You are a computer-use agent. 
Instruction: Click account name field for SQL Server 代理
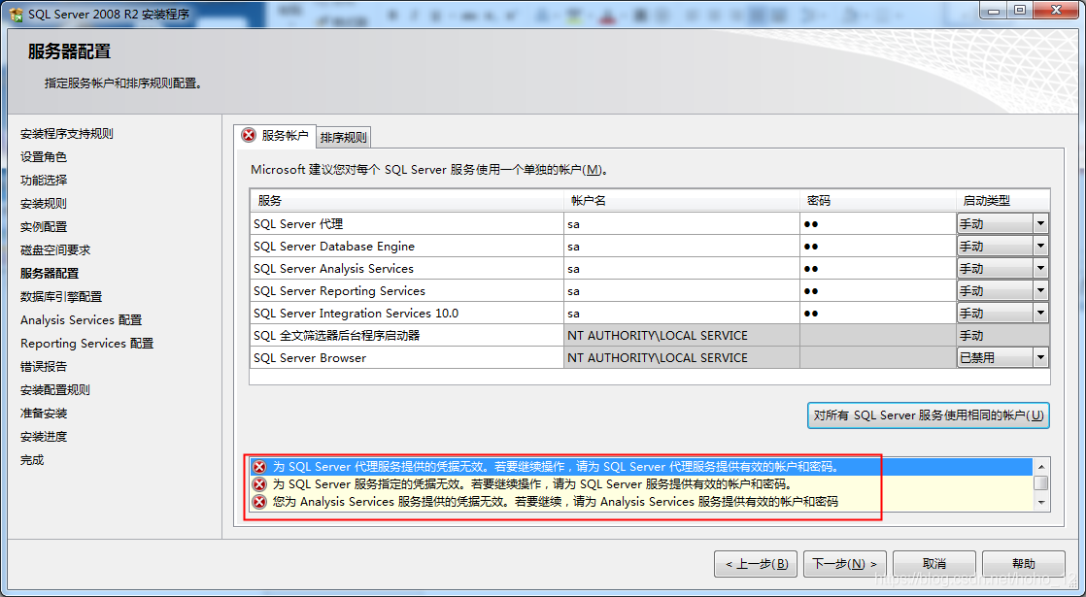tap(682, 223)
